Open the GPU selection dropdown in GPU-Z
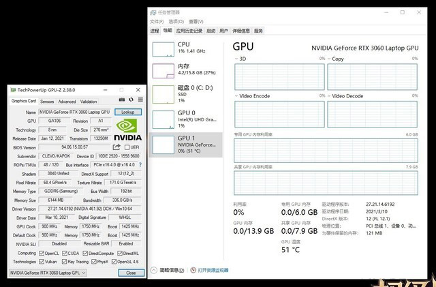Screen dimensions: 436x287 click(x=48, y=273)
